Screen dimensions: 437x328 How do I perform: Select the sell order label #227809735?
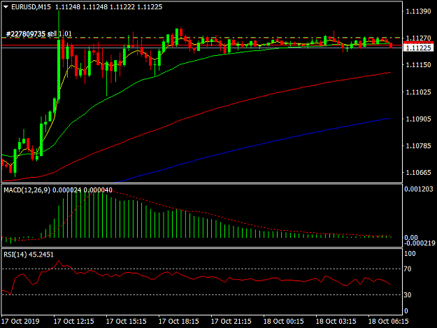[x=39, y=34]
